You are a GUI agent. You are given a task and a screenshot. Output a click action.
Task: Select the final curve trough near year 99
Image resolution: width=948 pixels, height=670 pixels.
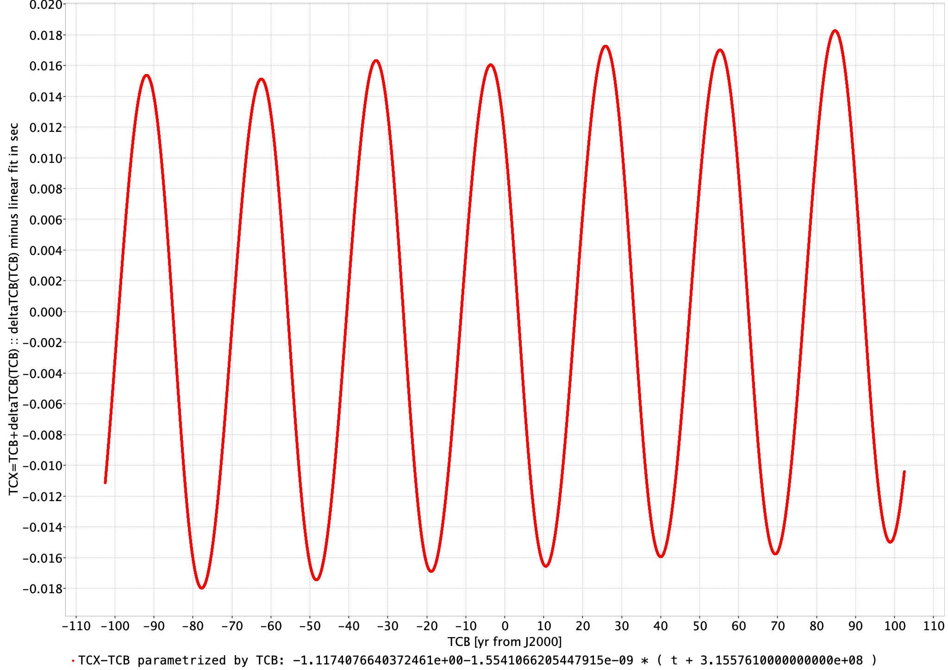891,541
